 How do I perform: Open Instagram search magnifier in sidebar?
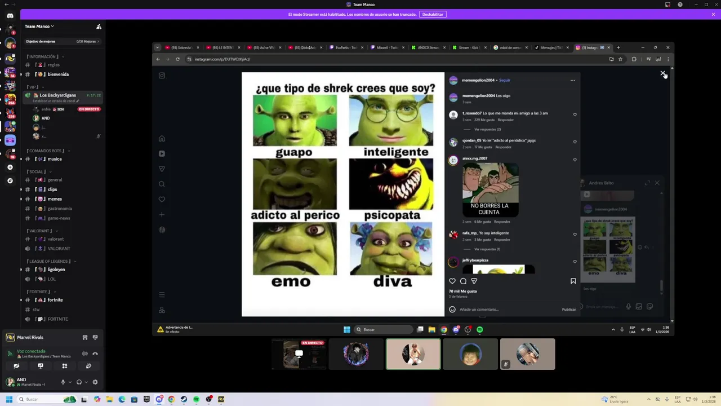pos(162,184)
